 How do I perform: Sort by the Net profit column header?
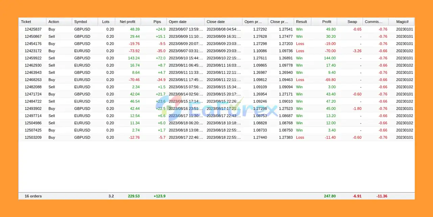127,22
